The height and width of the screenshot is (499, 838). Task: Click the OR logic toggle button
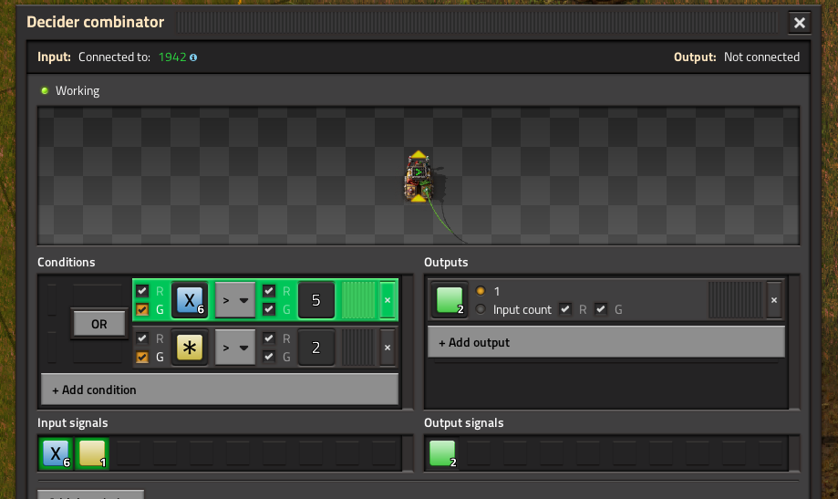pos(98,324)
